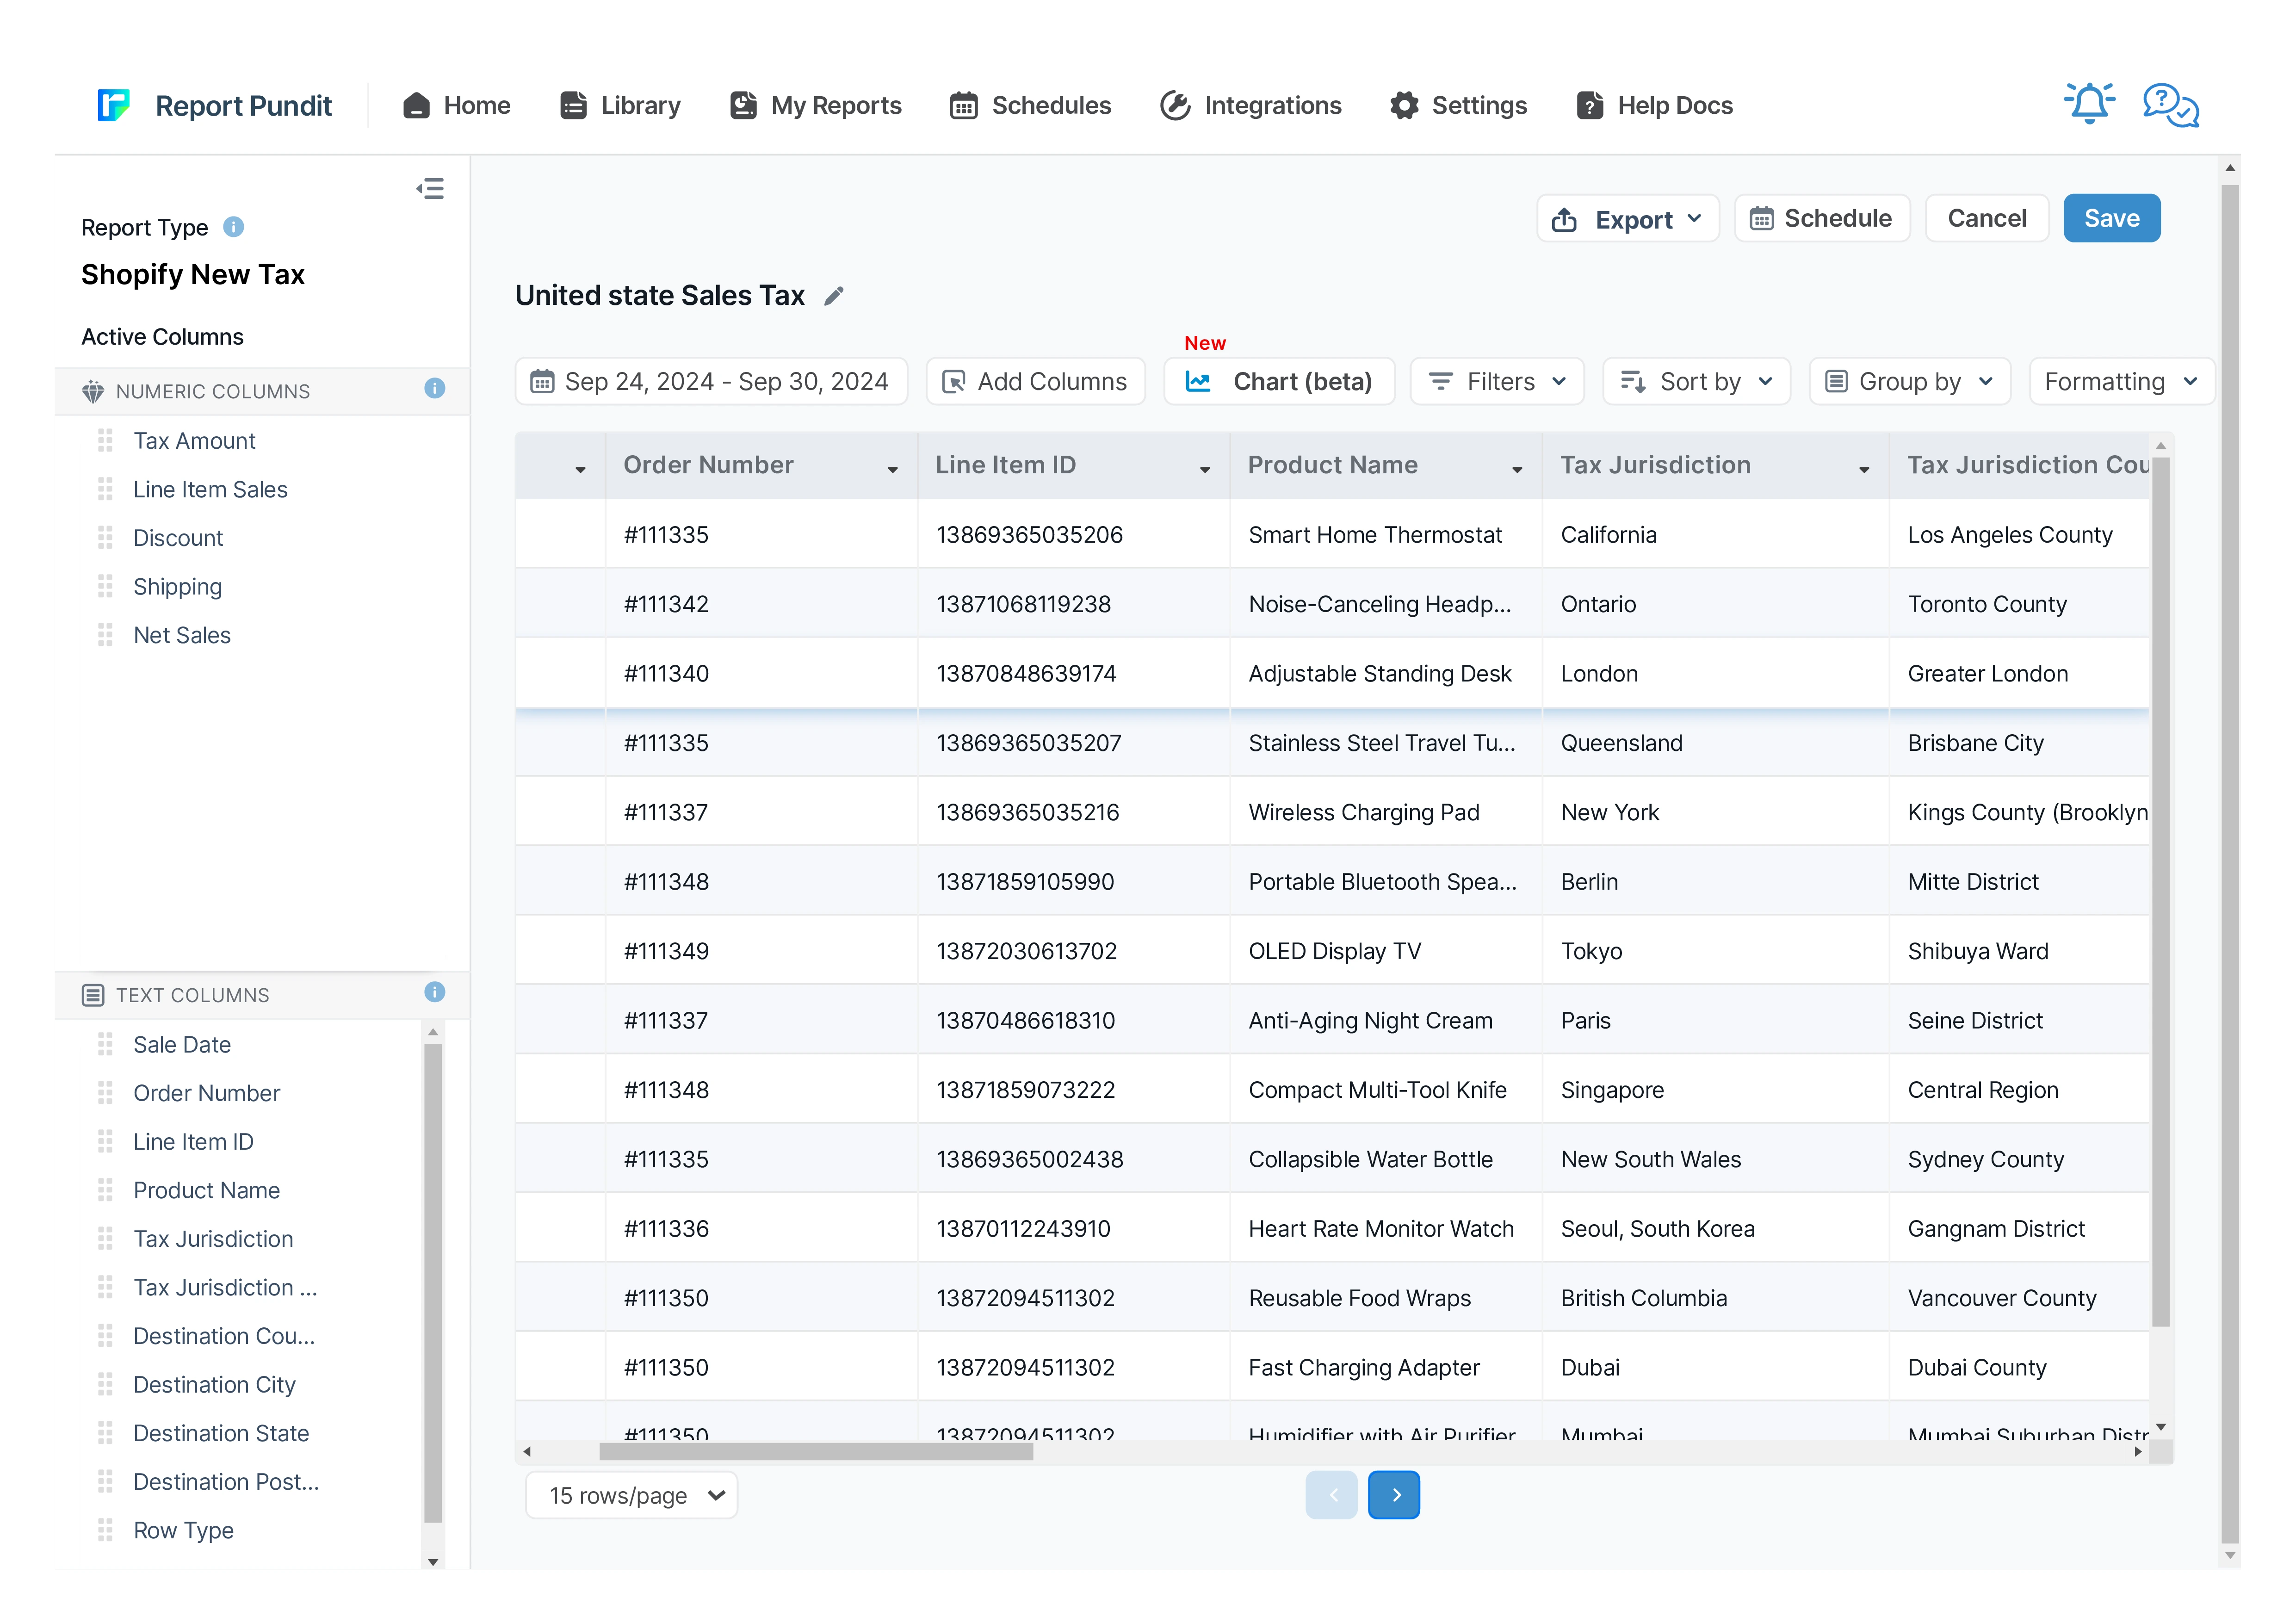The height and width of the screenshot is (1623, 2296).
Task: Expand the Filters dropdown
Action: pos(1497,382)
